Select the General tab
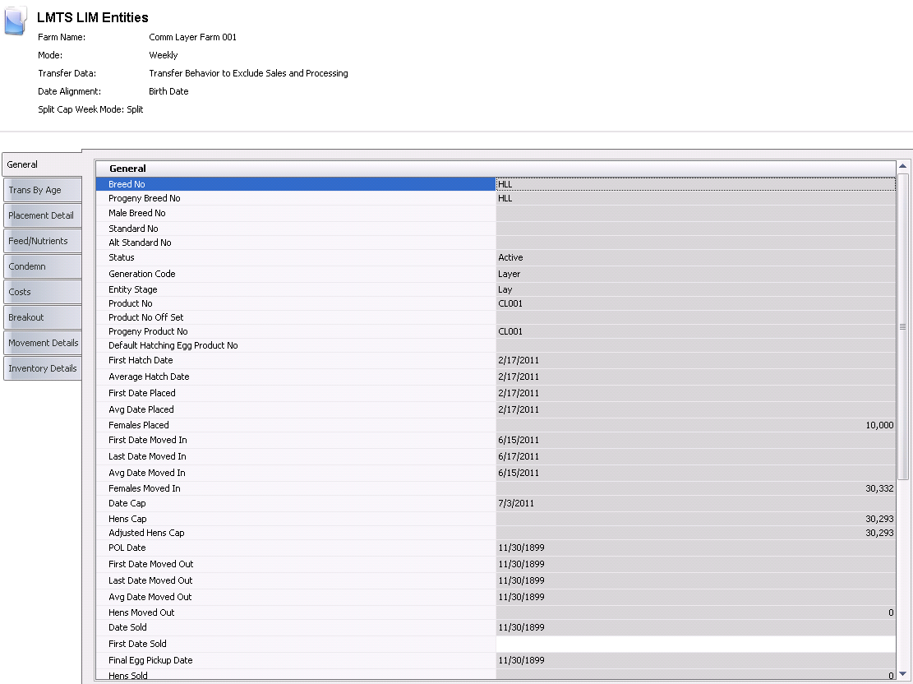Screen dimensions: 913x684 click(41, 164)
